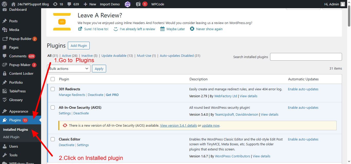351x164 pixels.
Task: Open the WordPress Contributors author link
Action: (x=233, y=156)
